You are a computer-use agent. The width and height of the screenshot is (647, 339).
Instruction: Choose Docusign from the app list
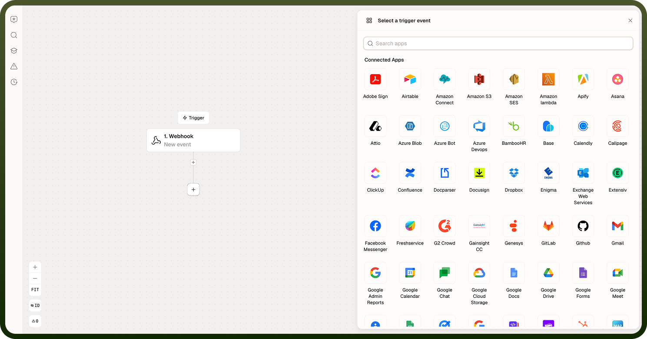479,173
